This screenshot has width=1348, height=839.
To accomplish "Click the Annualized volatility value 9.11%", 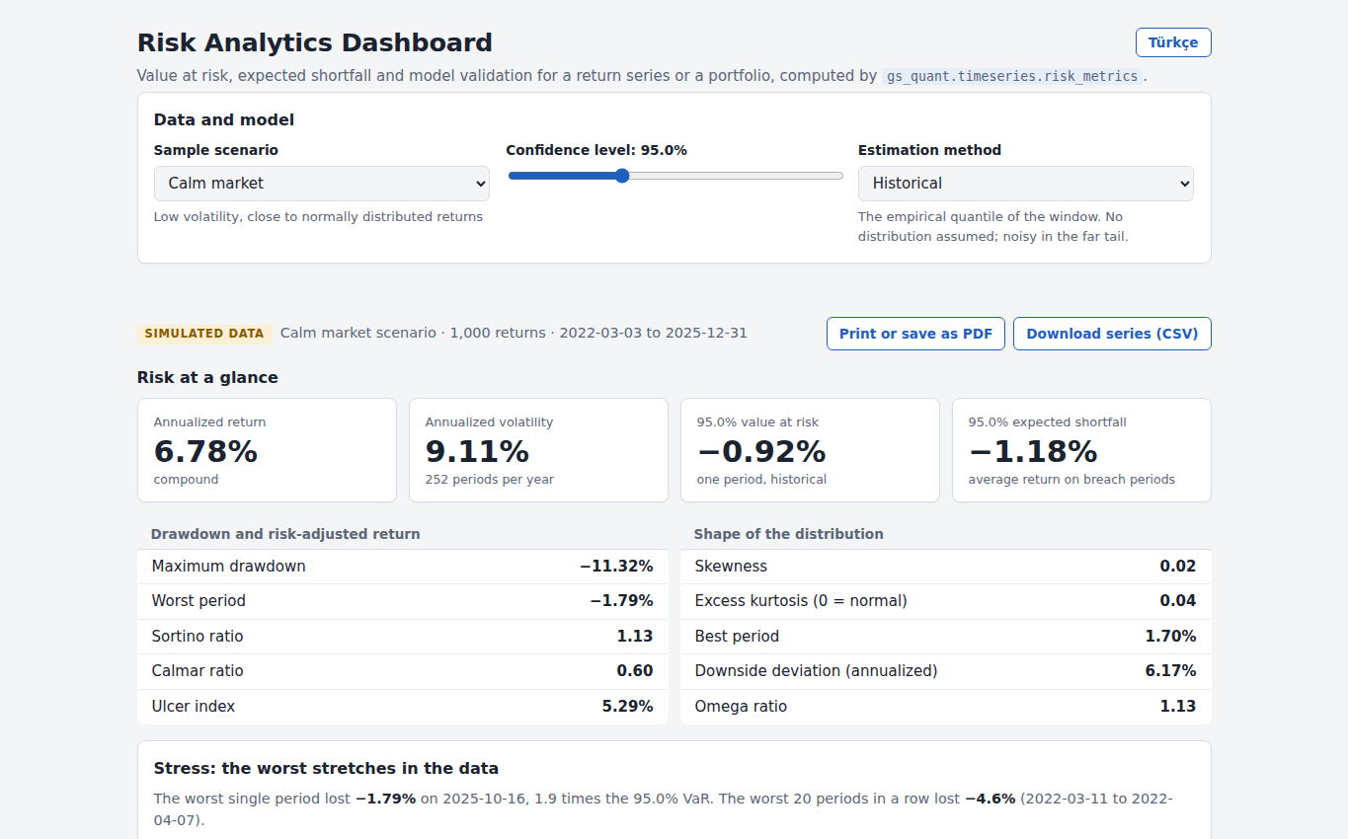I will pos(477,451).
